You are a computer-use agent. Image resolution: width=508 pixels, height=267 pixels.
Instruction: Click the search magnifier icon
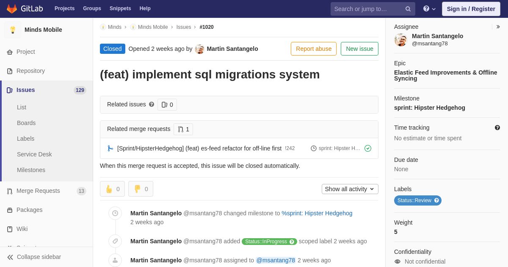coord(408,9)
